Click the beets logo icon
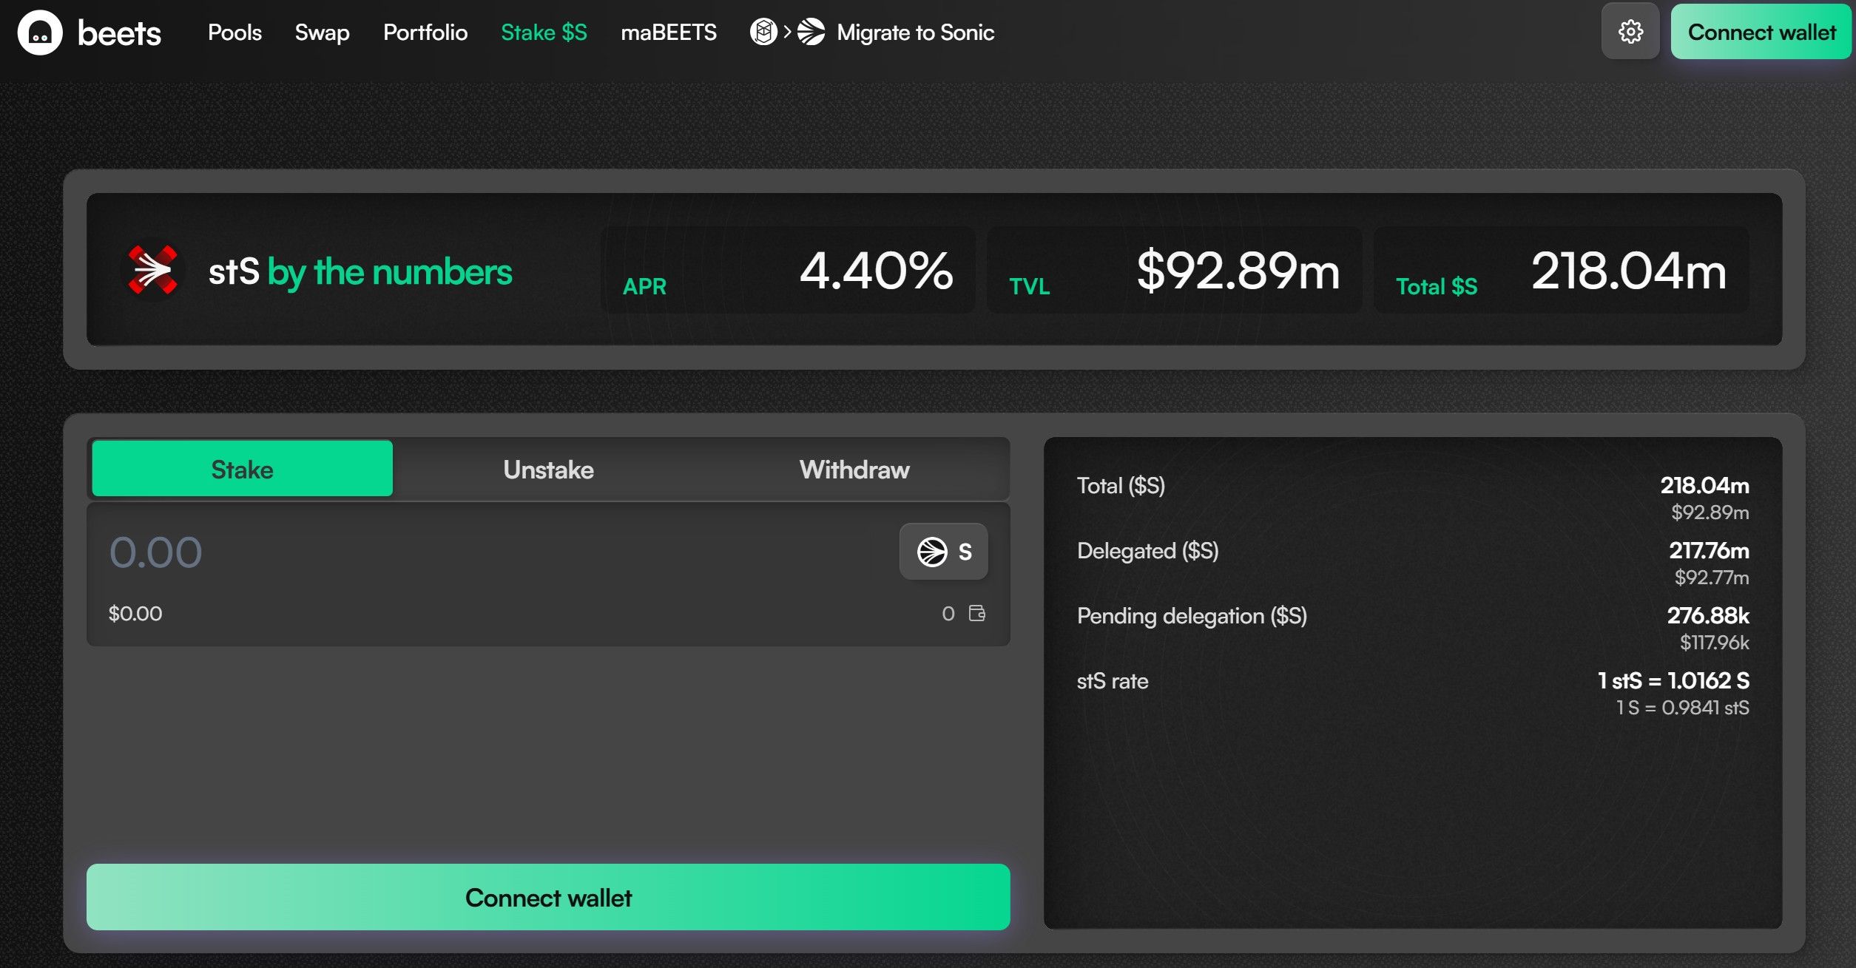 coord(40,33)
